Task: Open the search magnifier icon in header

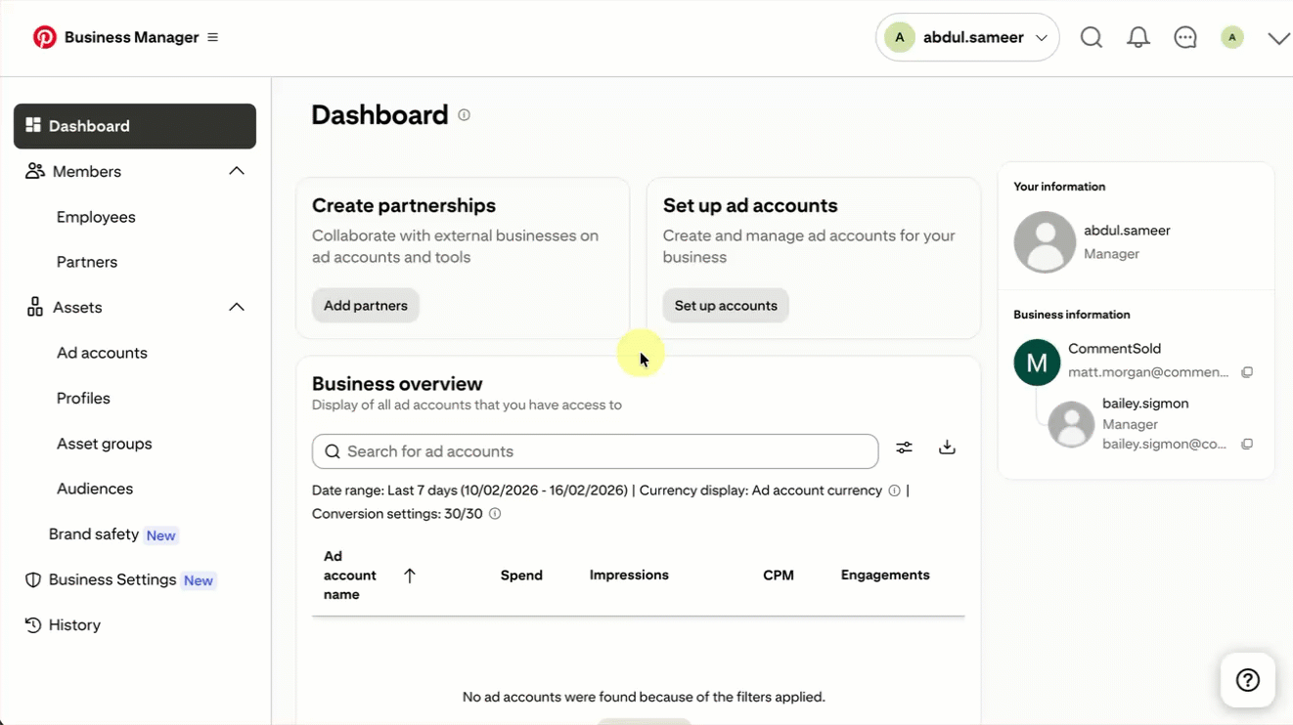Action: 1092,38
